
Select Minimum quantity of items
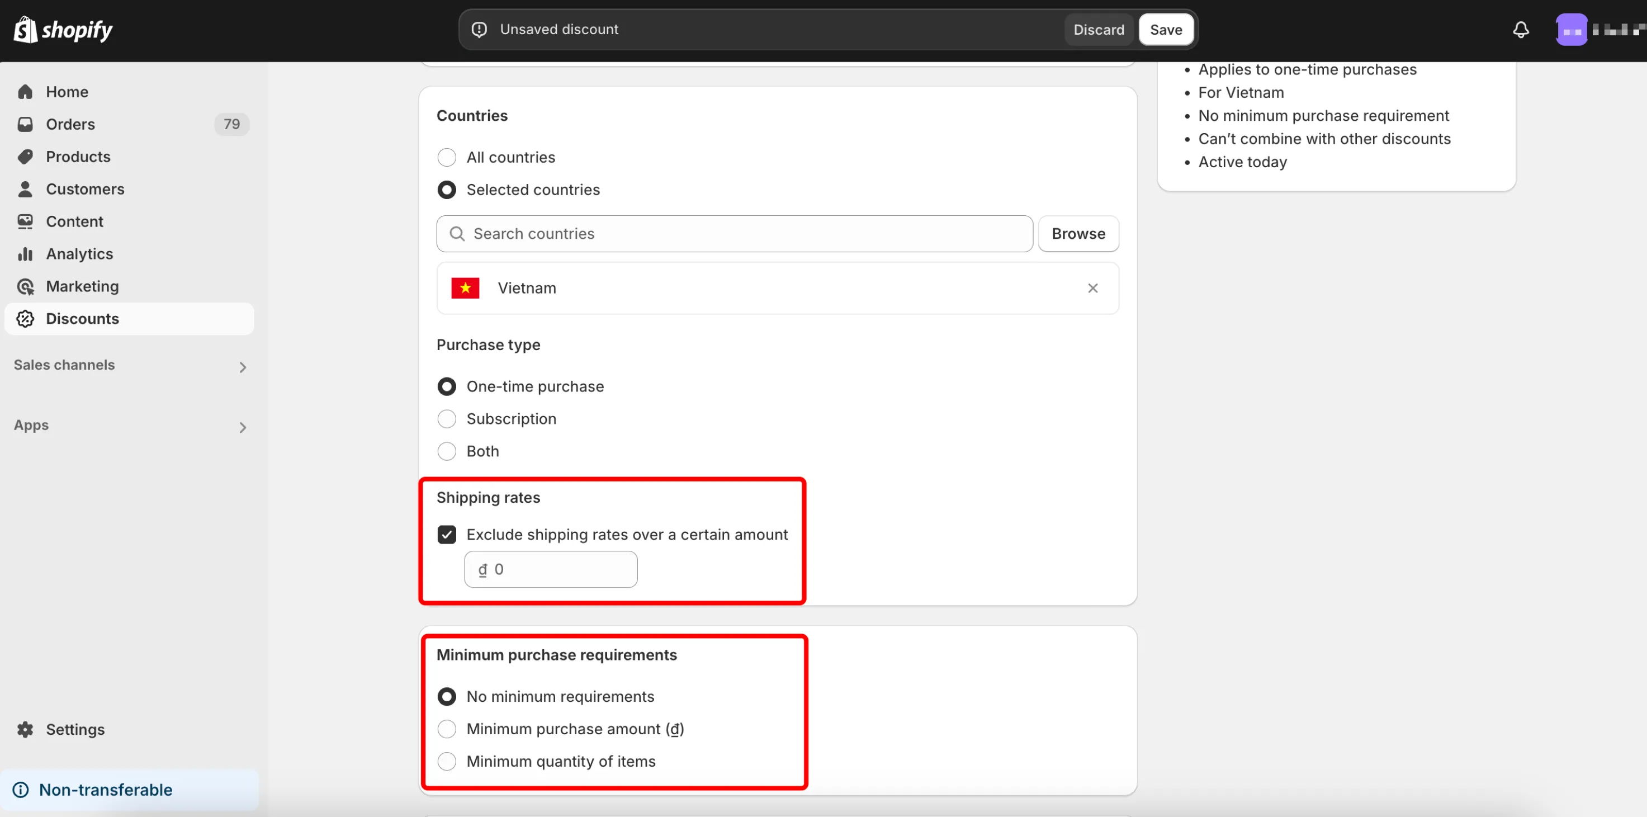tap(446, 762)
